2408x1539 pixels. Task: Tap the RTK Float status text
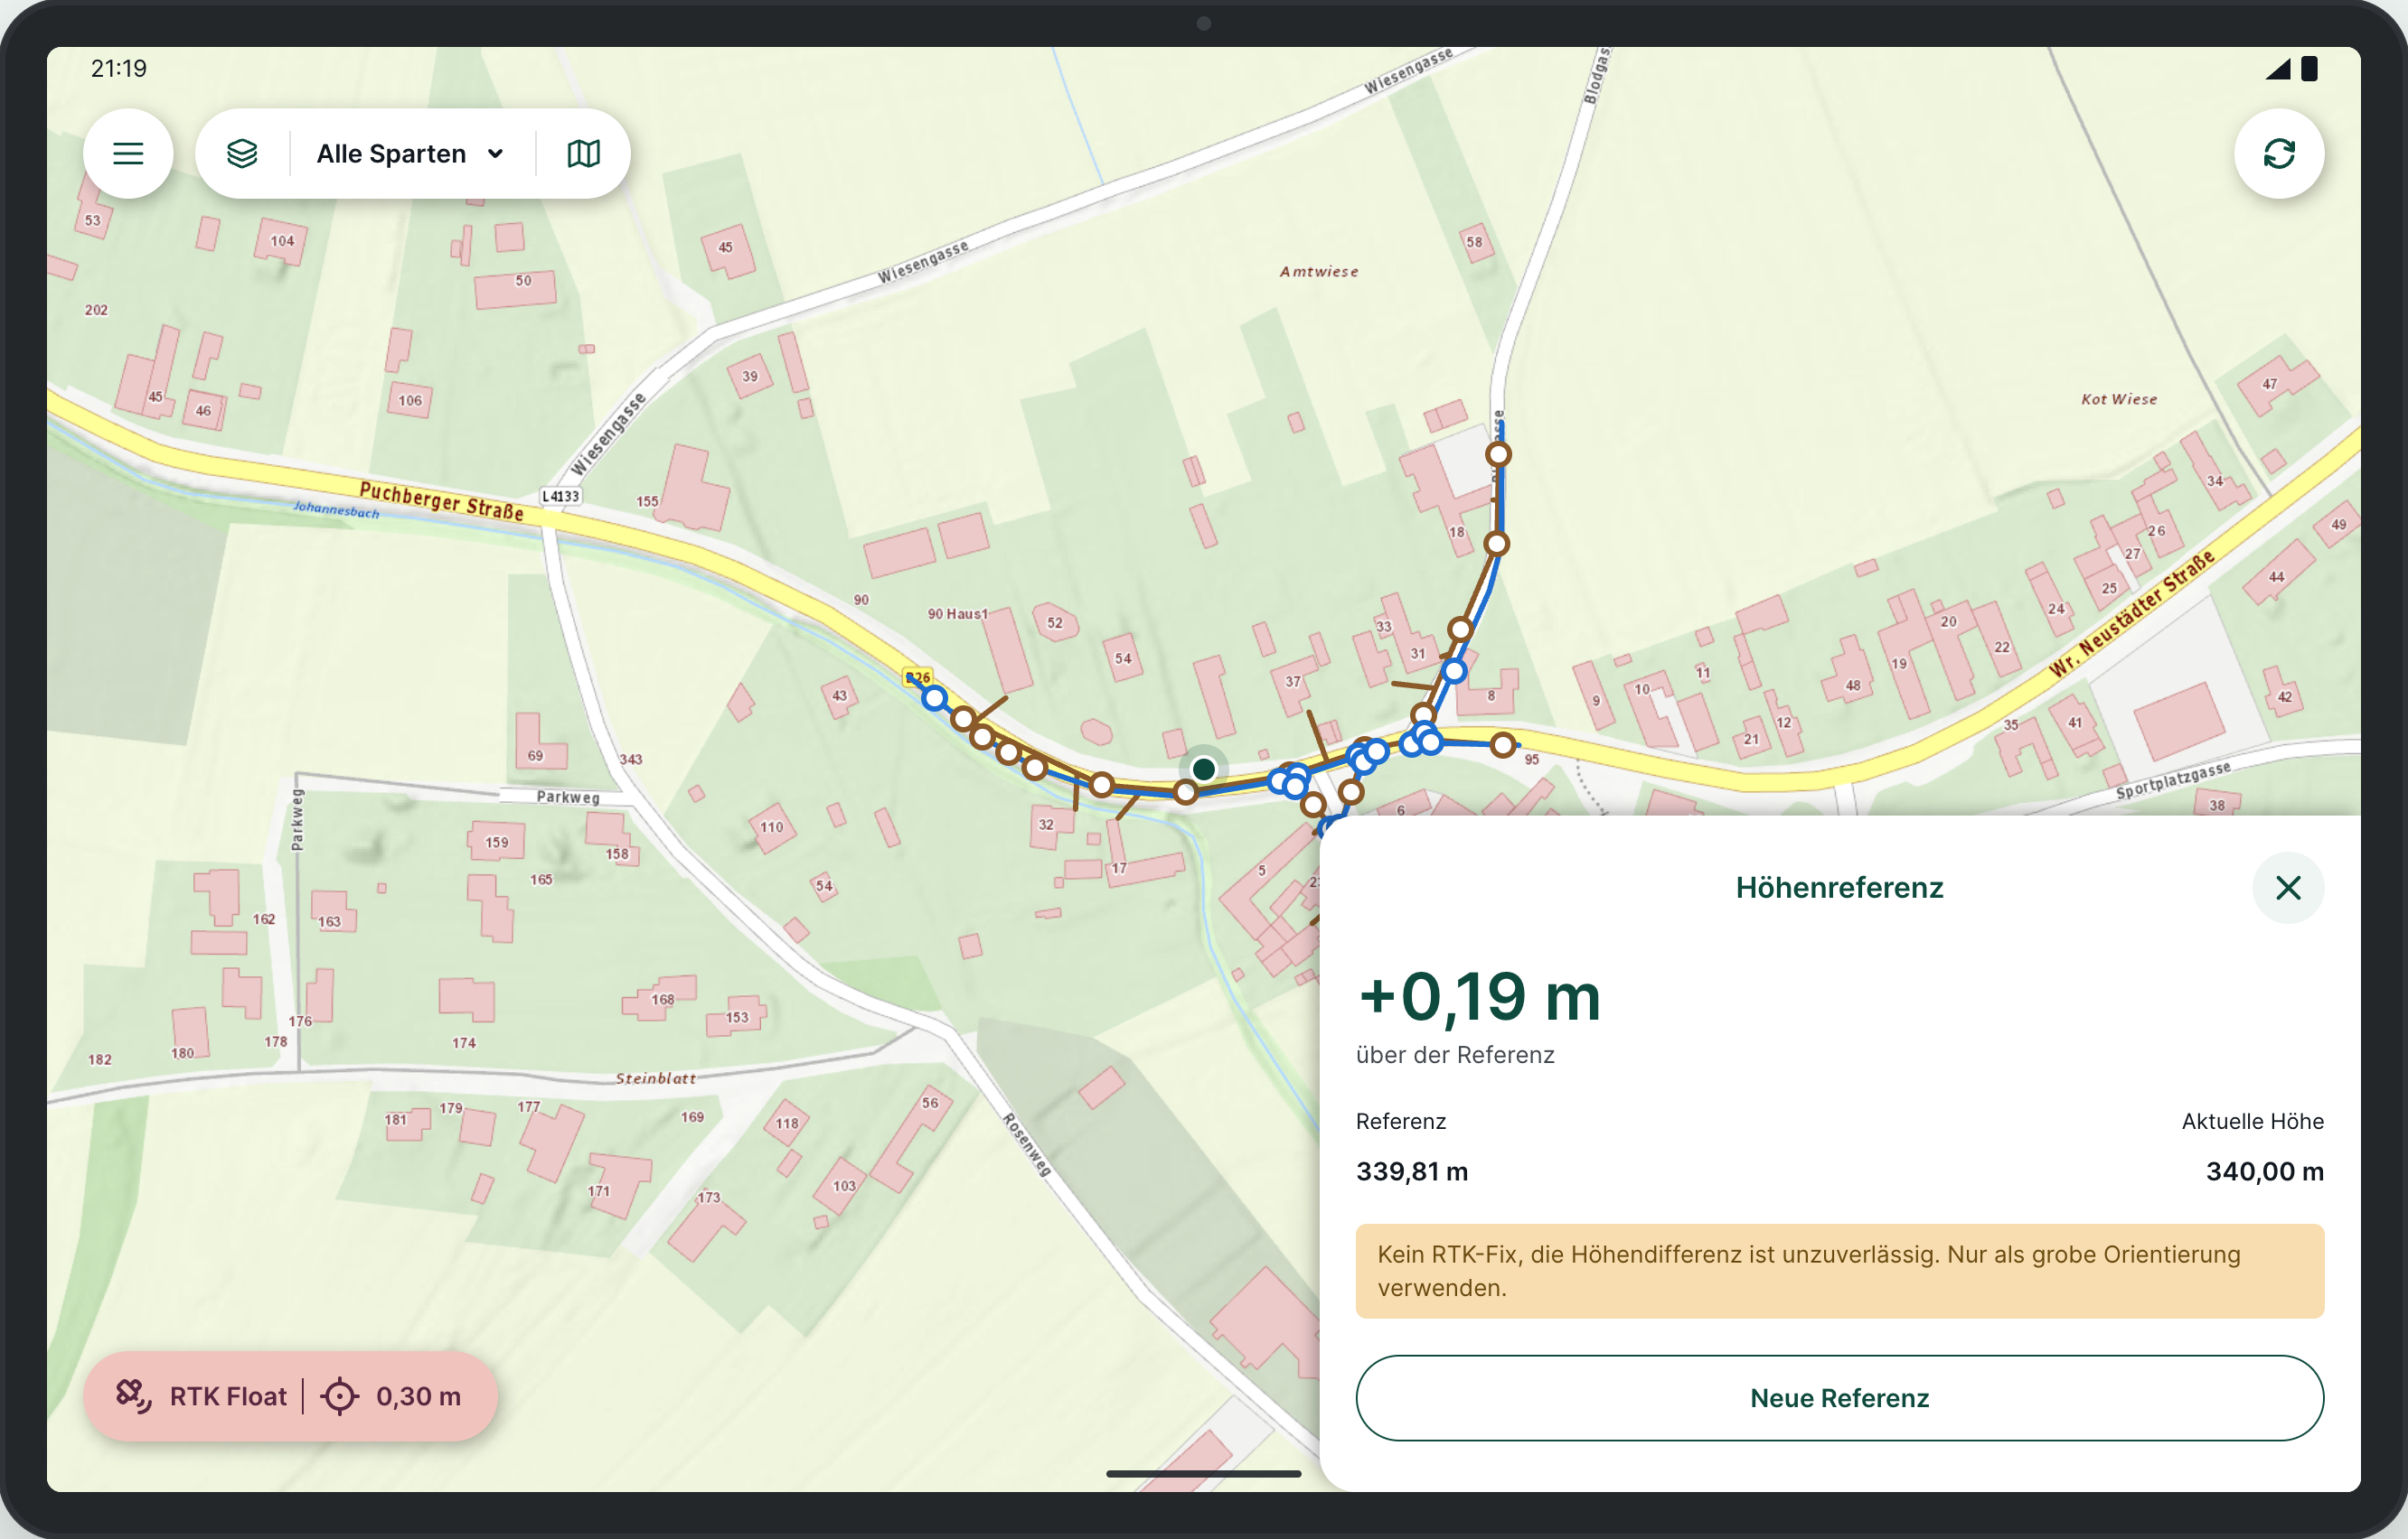coord(228,1396)
